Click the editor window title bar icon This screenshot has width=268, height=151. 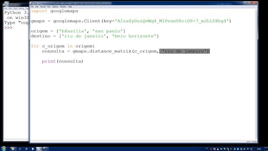click(31, 3)
